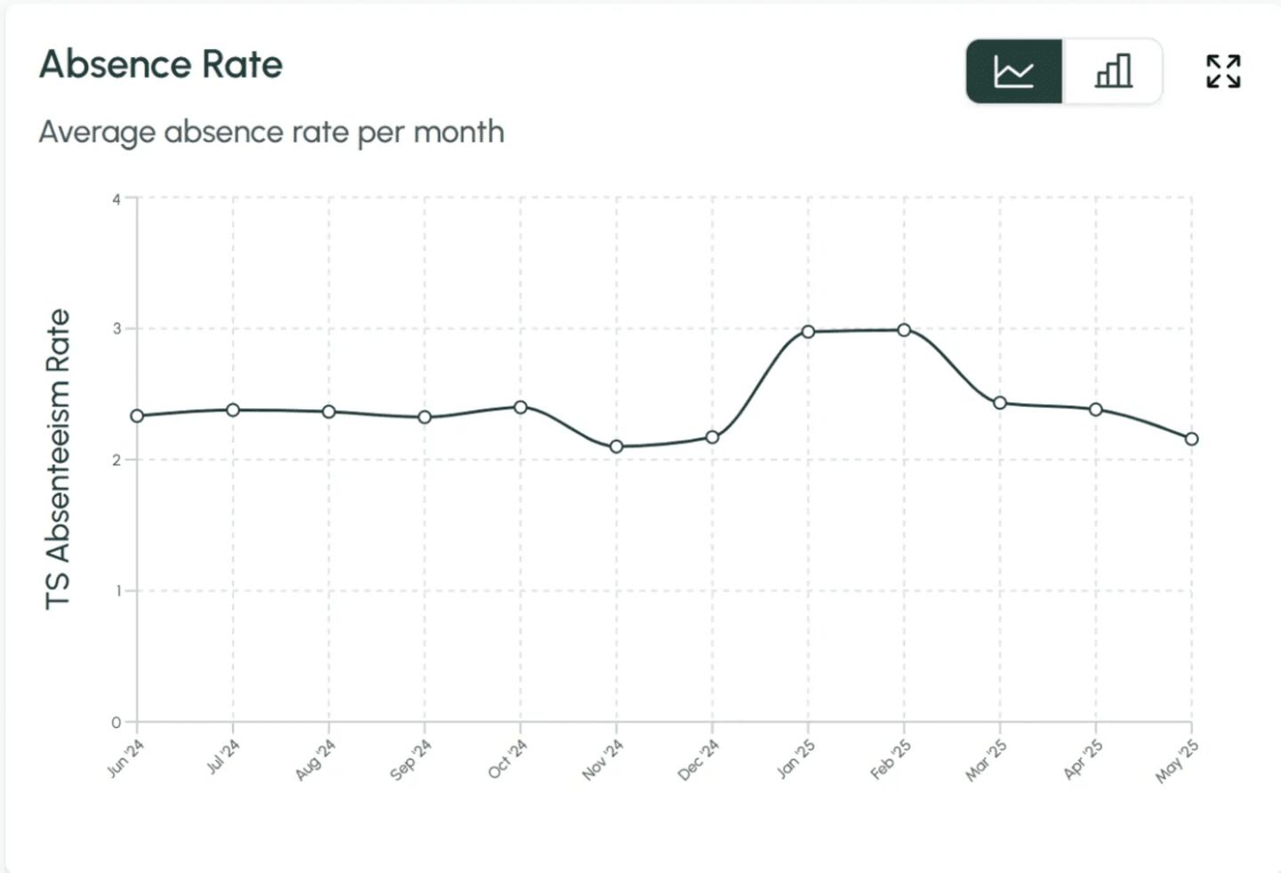Click the Aug '24 data point marker
This screenshot has height=873, width=1281.
(329, 411)
